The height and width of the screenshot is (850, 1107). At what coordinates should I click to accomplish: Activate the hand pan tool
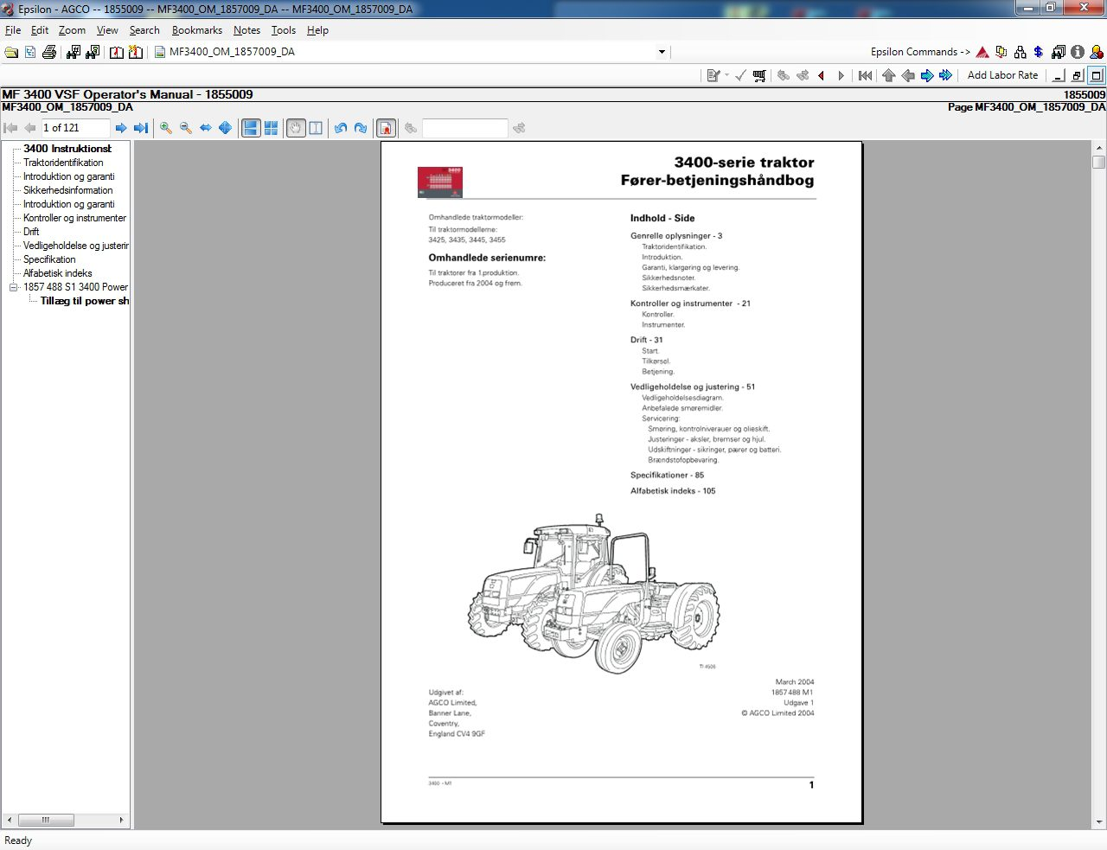(x=296, y=127)
